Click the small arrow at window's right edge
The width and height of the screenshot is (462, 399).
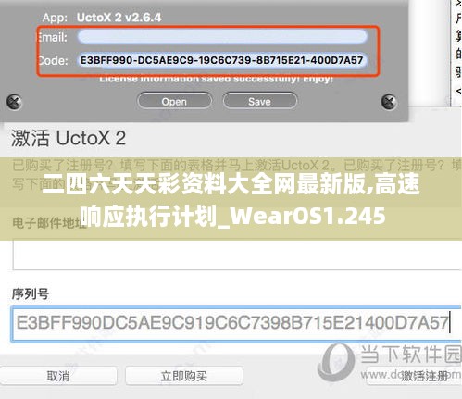(x=458, y=91)
